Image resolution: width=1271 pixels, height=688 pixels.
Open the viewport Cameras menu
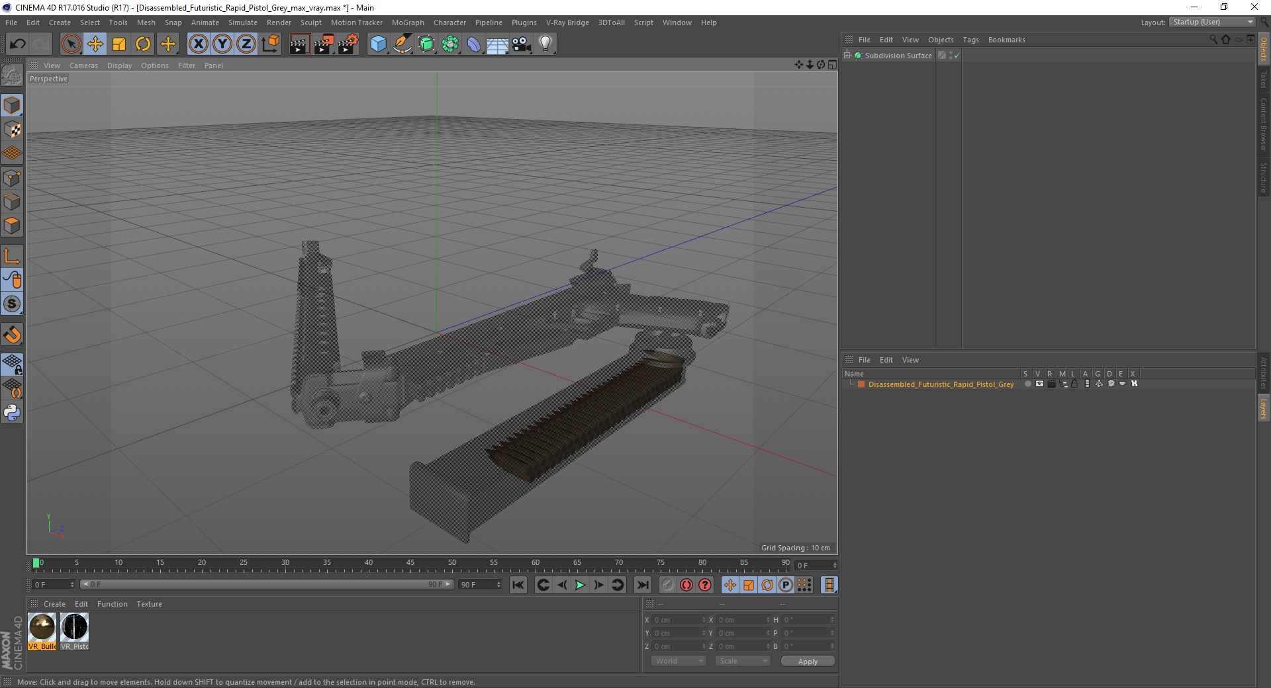click(x=83, y=65)
